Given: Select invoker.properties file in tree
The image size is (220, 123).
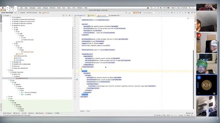Looking at the screenshot, I should coord(21,56).
